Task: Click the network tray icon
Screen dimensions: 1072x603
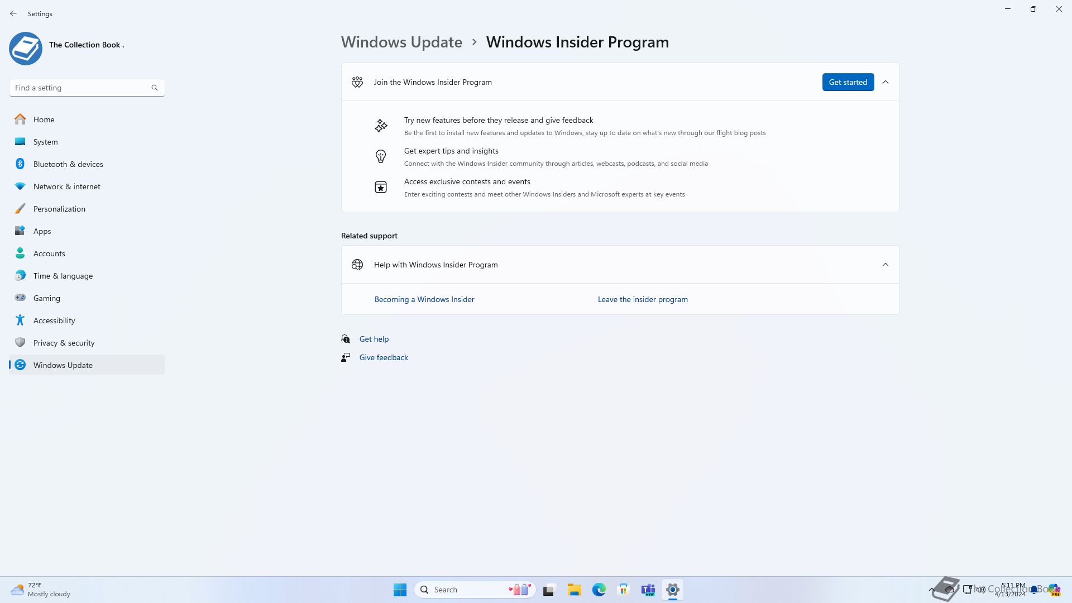Action: (967, 590)
